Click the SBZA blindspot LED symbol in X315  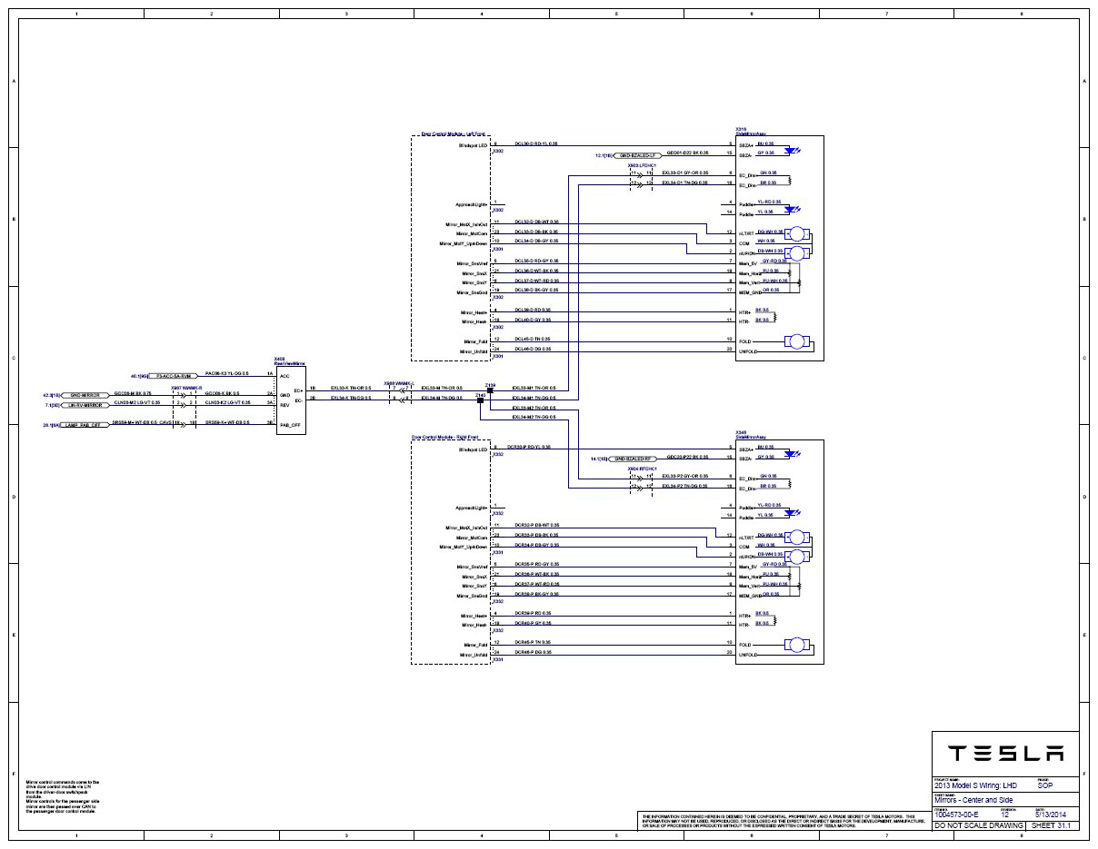point(794,149)
